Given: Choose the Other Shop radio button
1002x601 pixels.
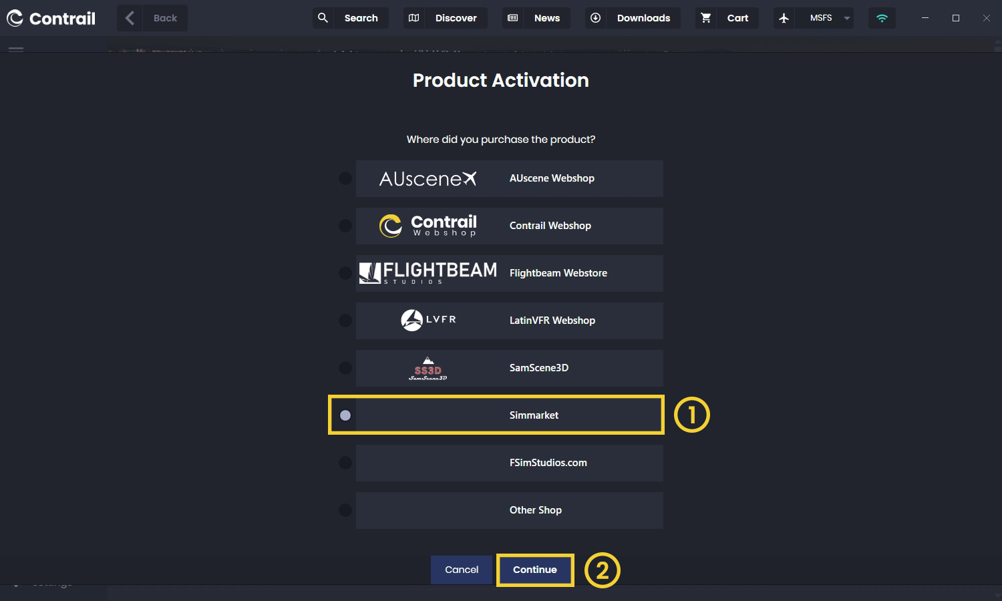Looking at the screenshot, I should pyautogui.click(x=345, y=510).
